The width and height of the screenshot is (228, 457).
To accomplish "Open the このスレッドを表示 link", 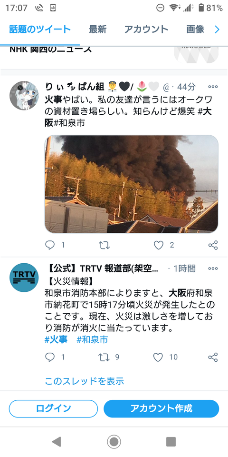I will coord(85,381).
